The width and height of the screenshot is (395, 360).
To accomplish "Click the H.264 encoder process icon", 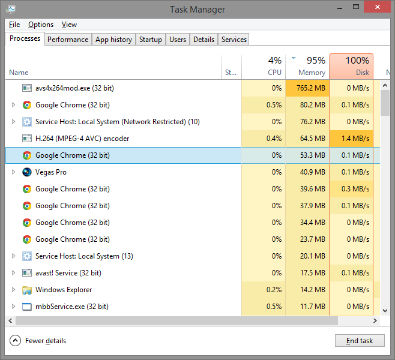I will pos(26,139).
